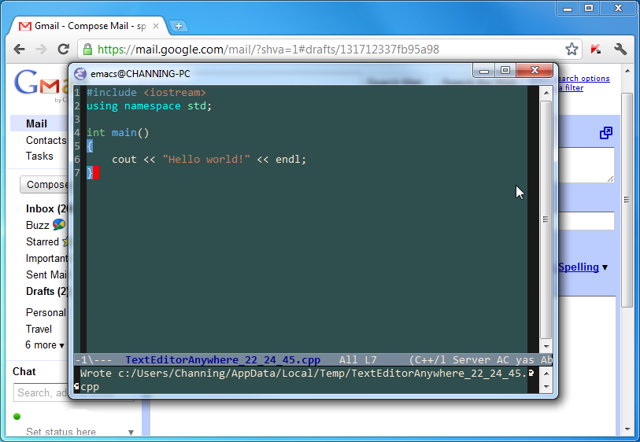Open Contacts in Gmail sidebar

click(46, 140)
